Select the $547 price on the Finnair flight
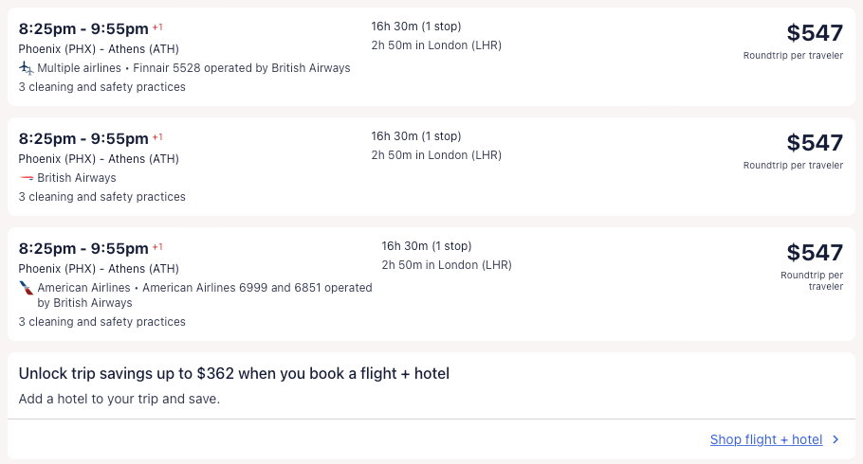 (x=814, y=33)
